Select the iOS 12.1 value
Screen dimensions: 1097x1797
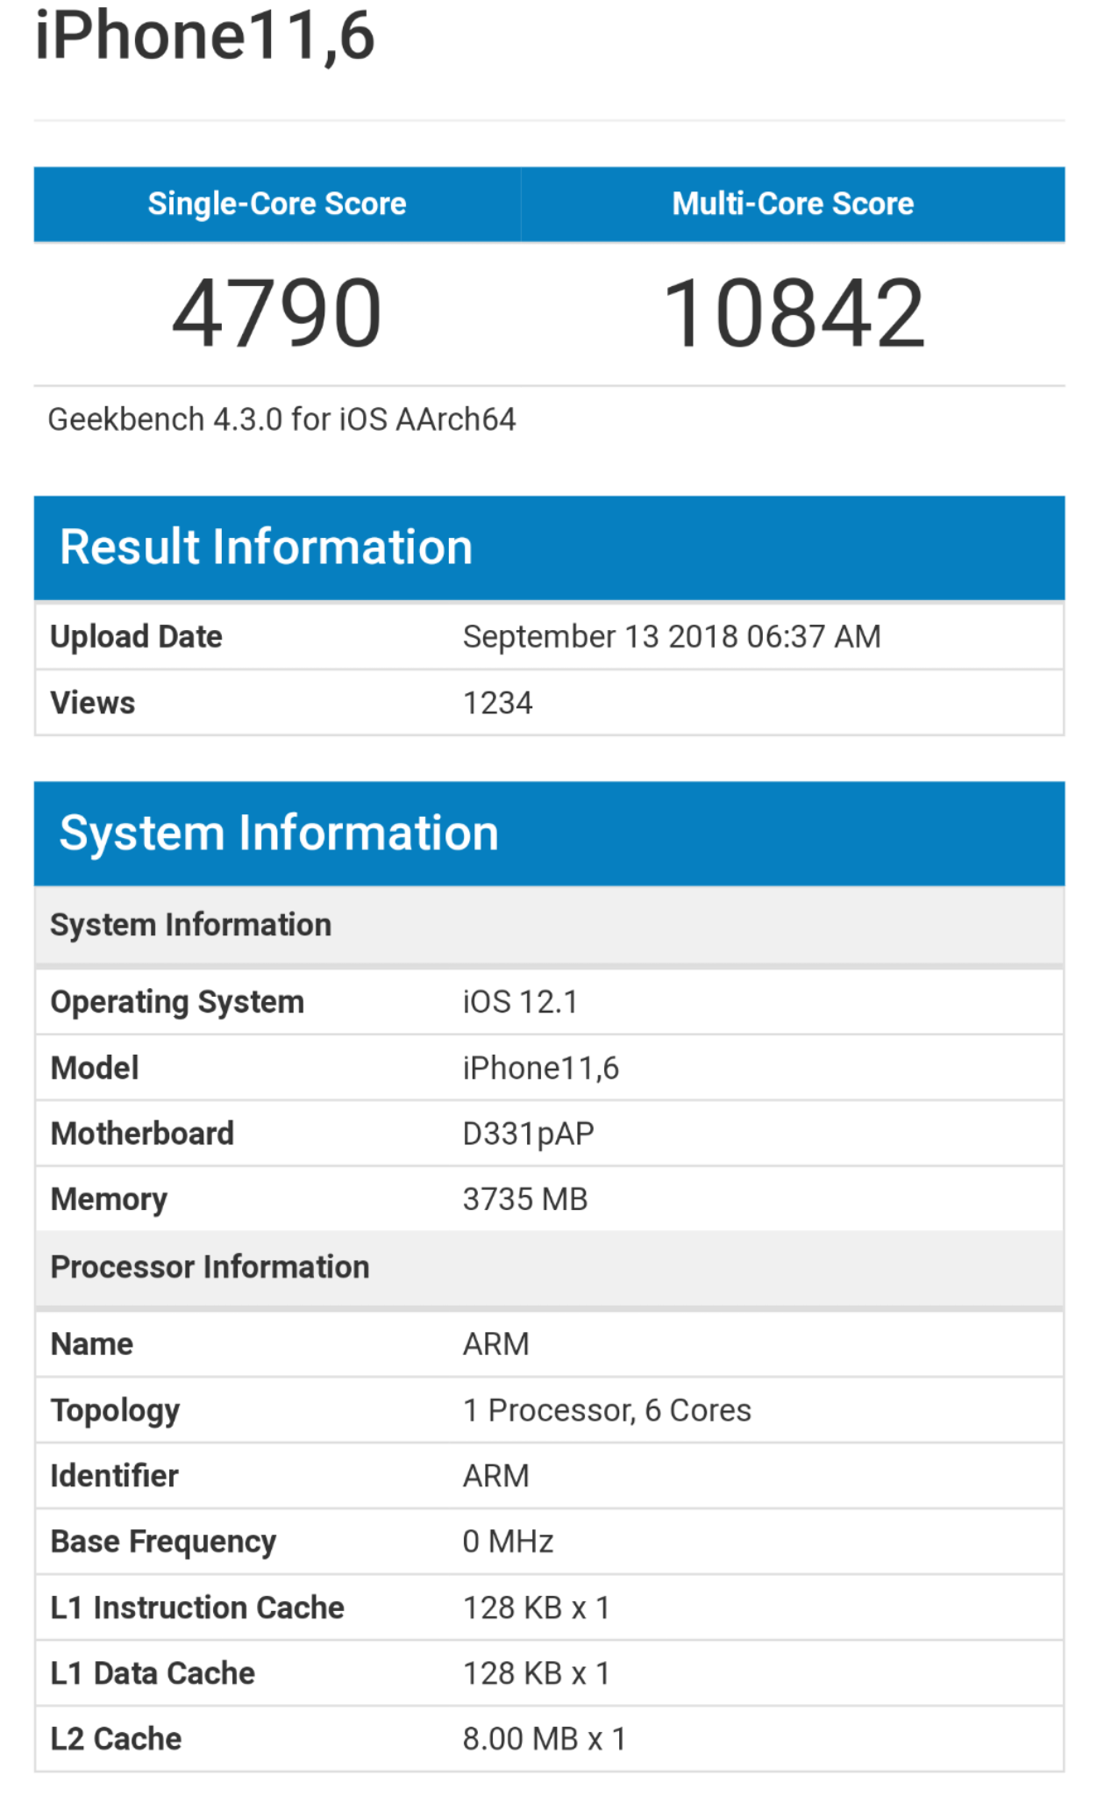(x=520, y=1002)
